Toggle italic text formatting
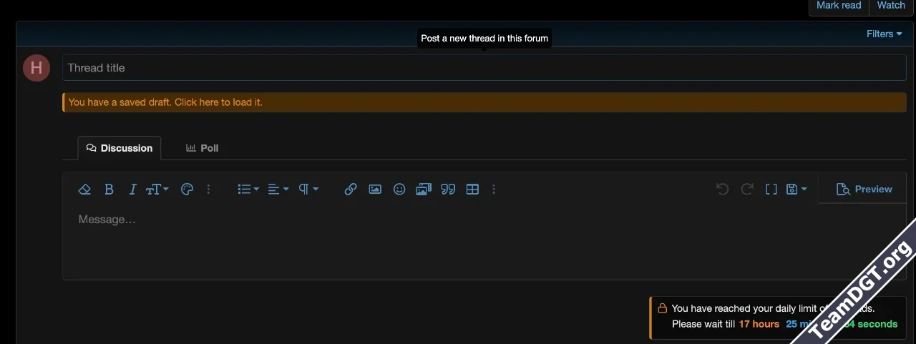 (132, 190)
